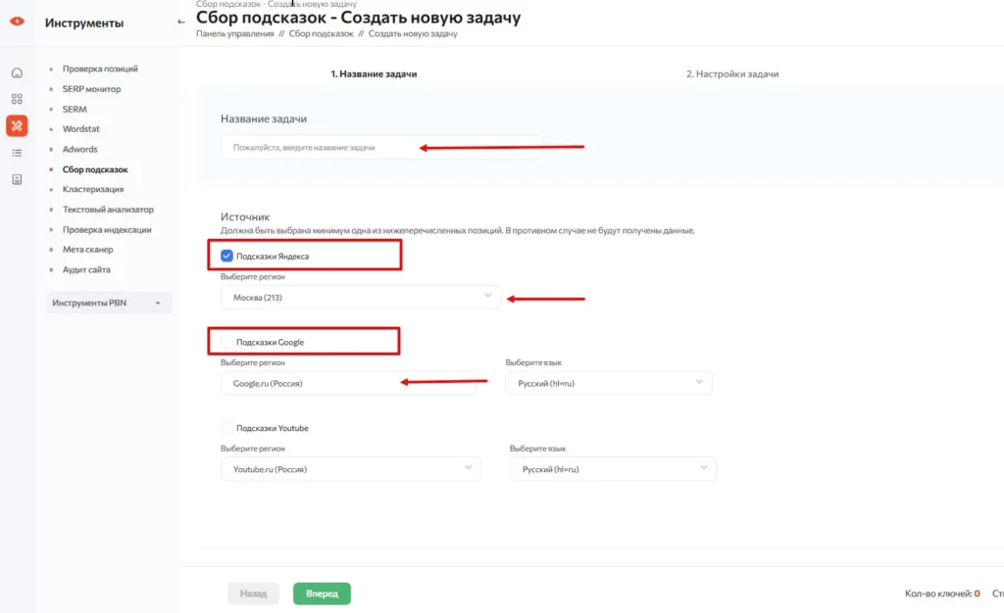
Task: Click the red eye logo icon
Action: [x=17, y=23]
